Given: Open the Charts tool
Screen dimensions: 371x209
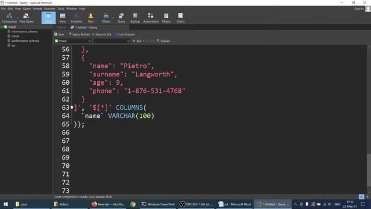Looking at the screenshot, I should point(180,18).
